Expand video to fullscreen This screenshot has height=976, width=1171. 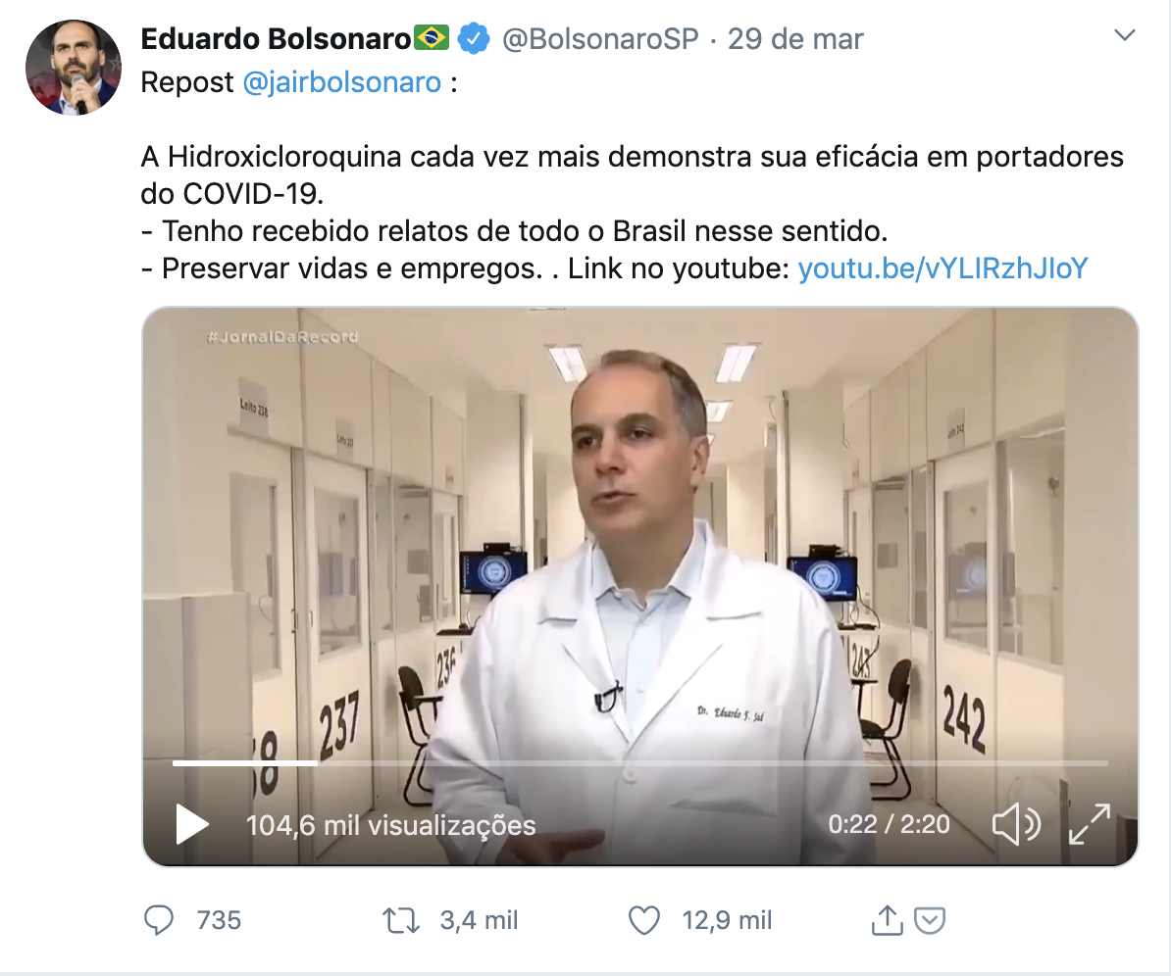[x=1090, y=824]
